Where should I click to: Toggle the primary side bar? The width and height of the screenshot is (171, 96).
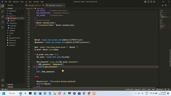pos(145,2)
